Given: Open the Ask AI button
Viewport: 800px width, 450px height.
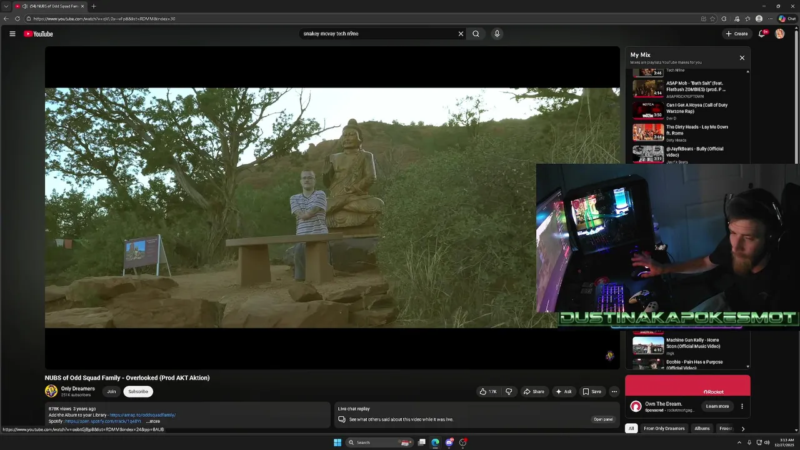Looking at the screenshot, I should (564, 391).
